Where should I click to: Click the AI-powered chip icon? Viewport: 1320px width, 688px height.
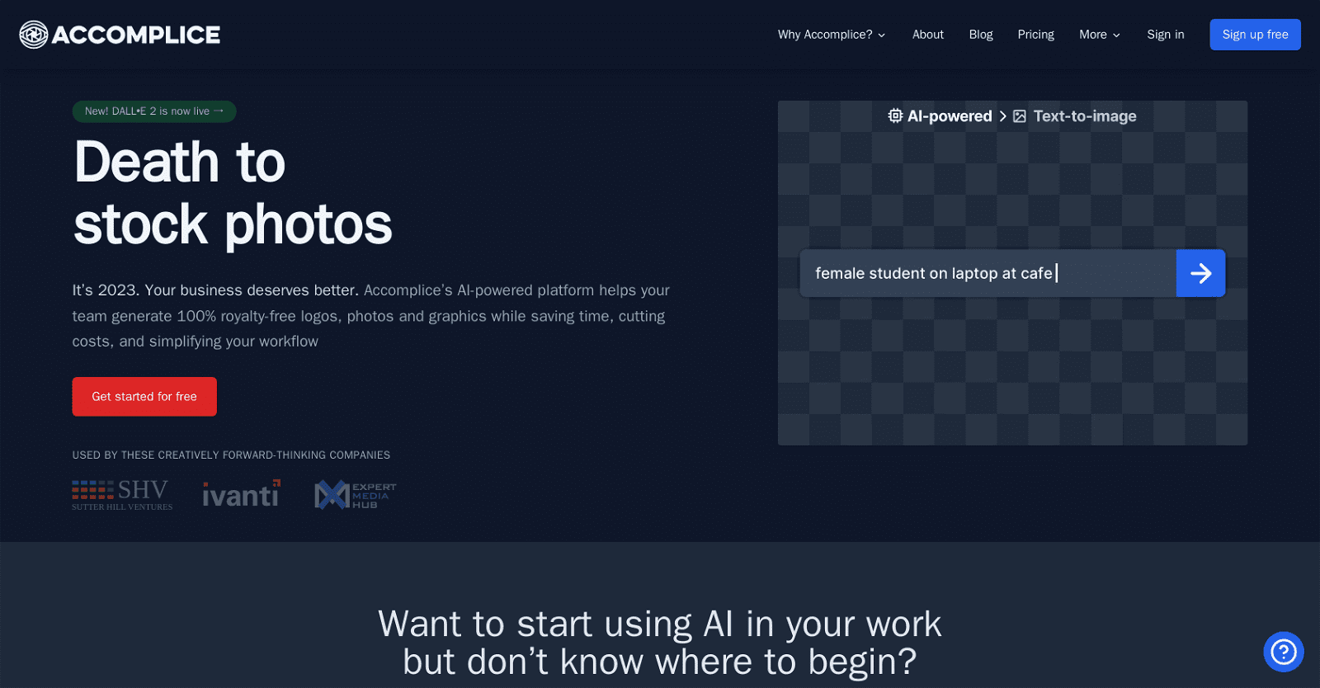click(895, 116)
